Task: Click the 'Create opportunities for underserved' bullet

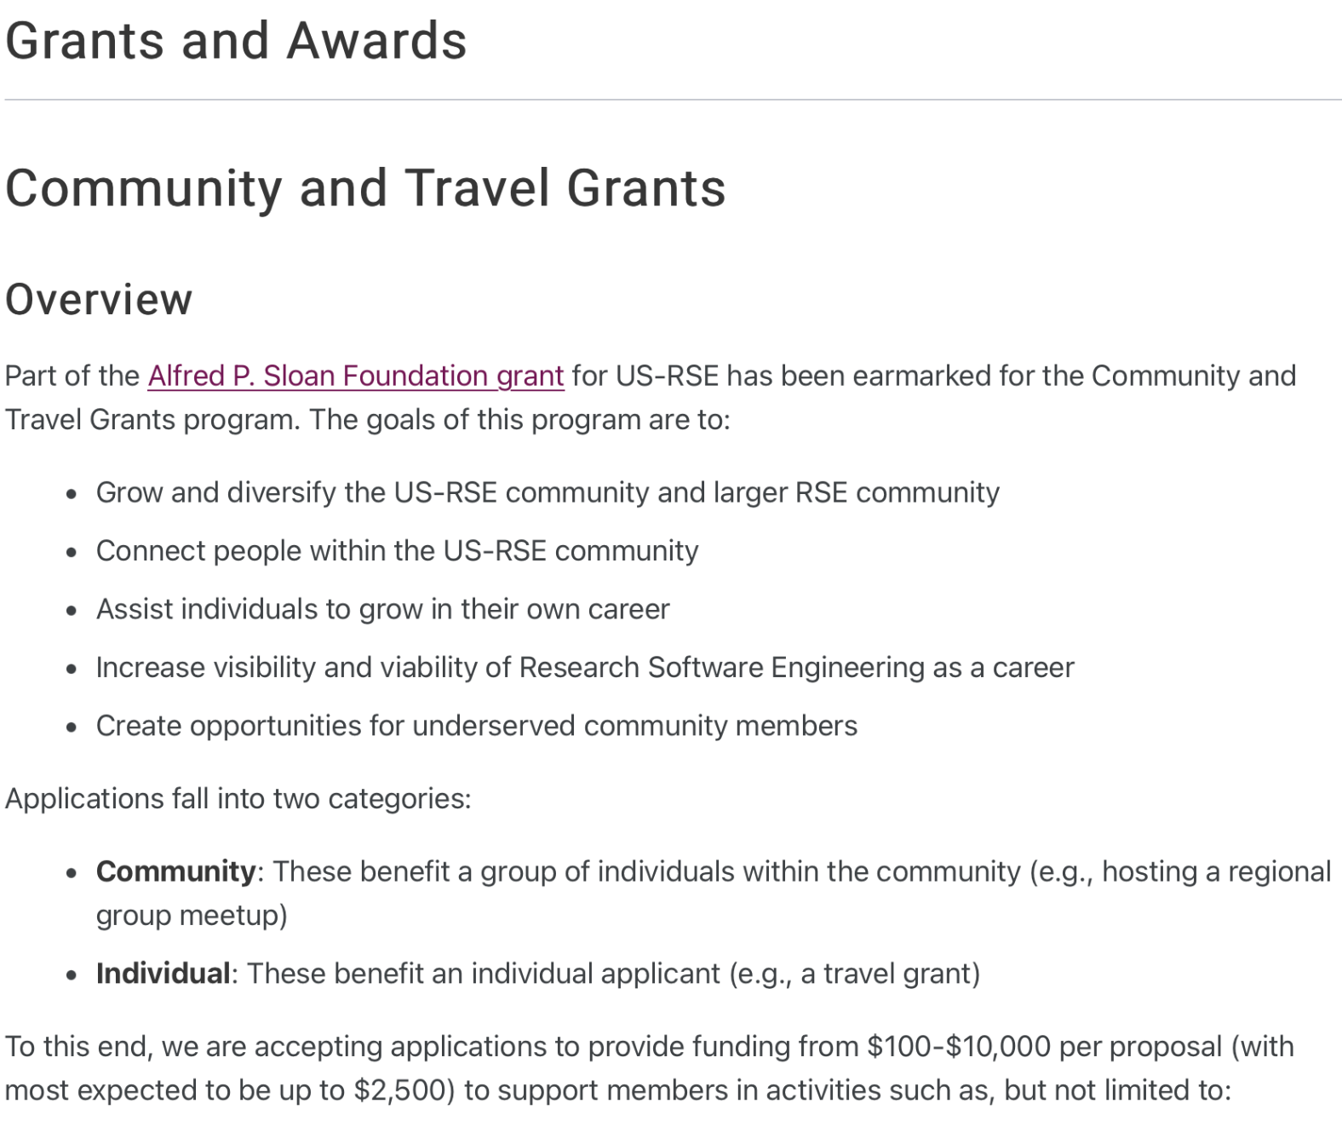Action: pyautogui.click(x=476, y=726)
